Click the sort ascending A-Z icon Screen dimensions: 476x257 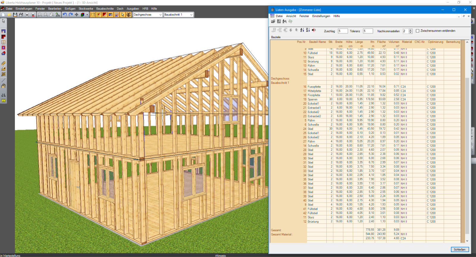click(302, 30)
